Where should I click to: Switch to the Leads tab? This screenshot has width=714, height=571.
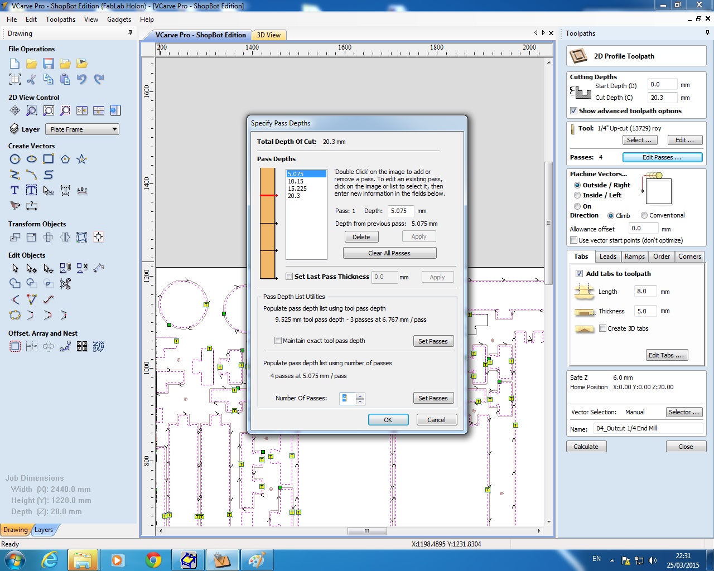[608, 257]
